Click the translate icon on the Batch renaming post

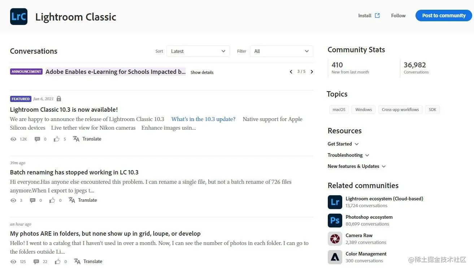(72, 200)
